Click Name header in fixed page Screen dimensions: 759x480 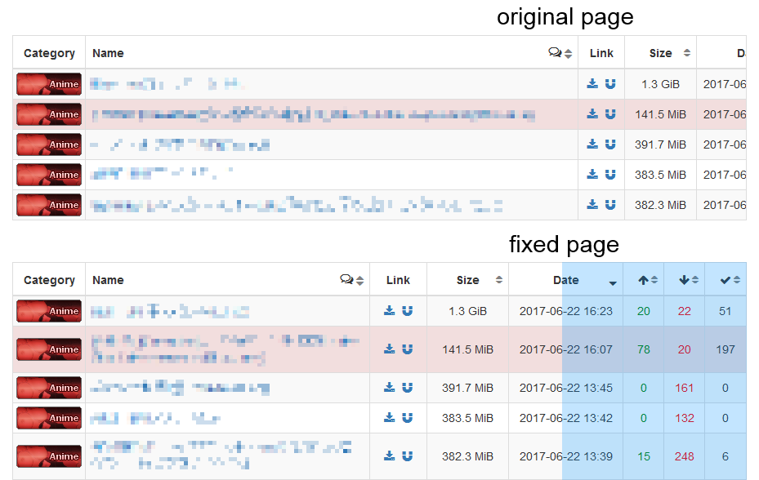108,280
